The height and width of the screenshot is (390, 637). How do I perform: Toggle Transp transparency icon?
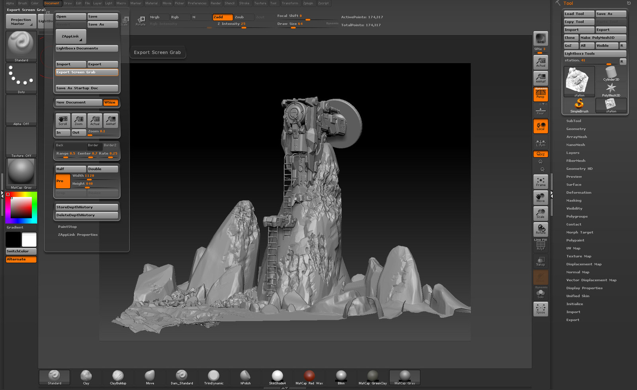541,261
